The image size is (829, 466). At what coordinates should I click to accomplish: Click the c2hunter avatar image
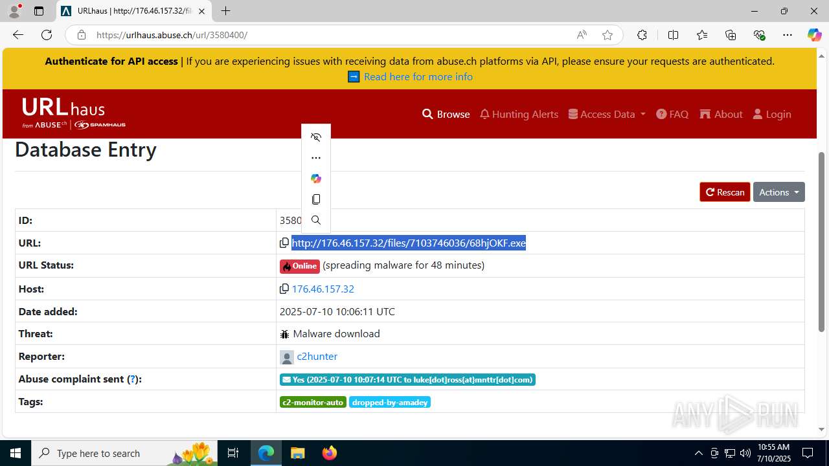287,357
